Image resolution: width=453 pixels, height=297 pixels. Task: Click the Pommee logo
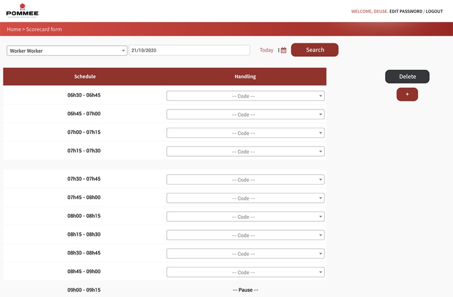(x=22, y=10)
